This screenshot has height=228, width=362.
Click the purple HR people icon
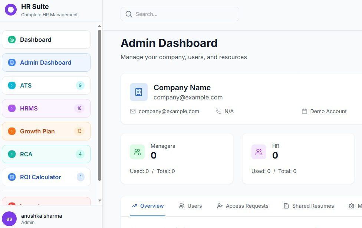click(x=259, y=152)
